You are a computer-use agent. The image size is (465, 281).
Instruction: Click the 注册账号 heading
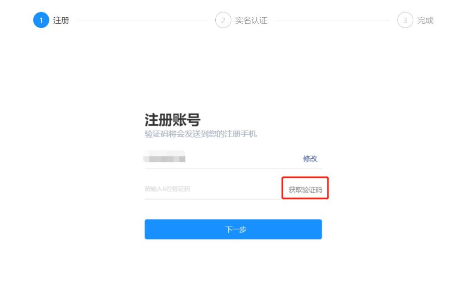pos(172,120)
